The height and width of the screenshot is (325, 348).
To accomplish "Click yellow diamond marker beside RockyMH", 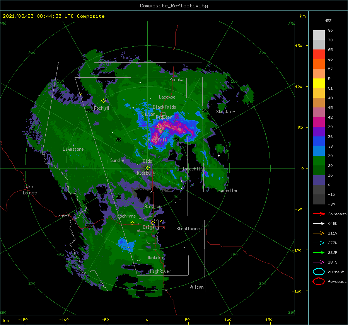I will click(103, 101).
